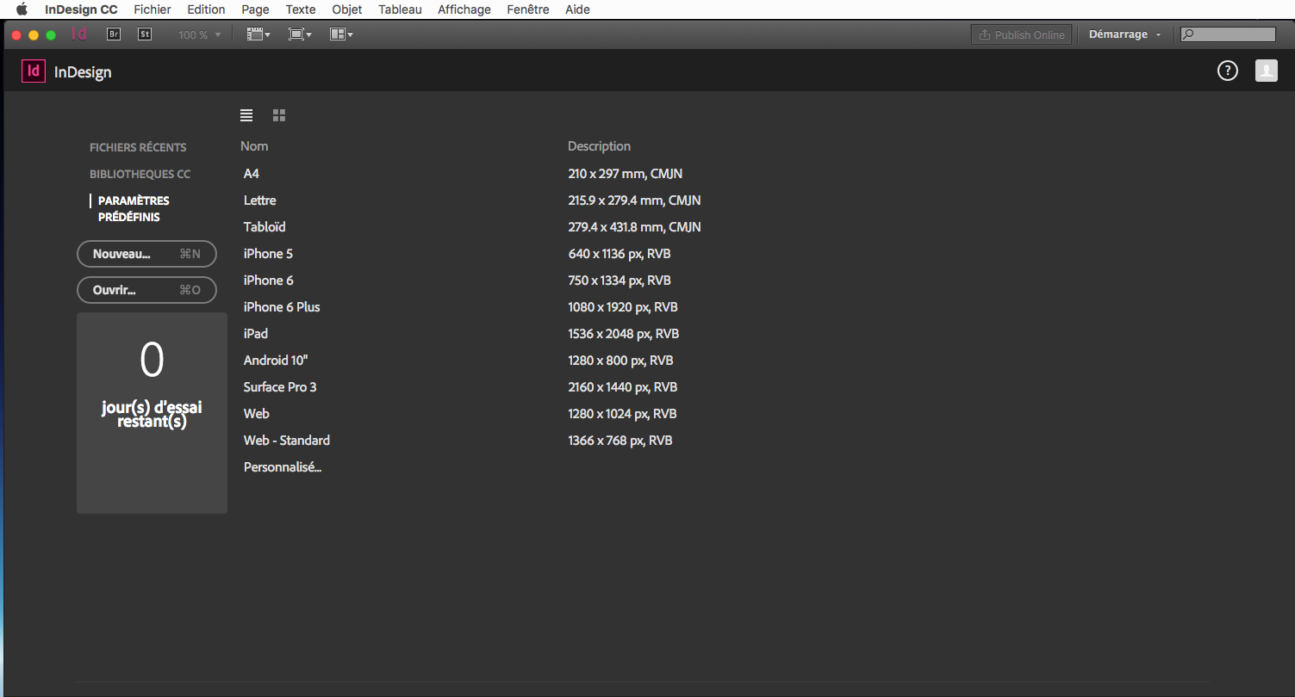Open the Démarrage workspace switcher

[x=1124, y=34]
